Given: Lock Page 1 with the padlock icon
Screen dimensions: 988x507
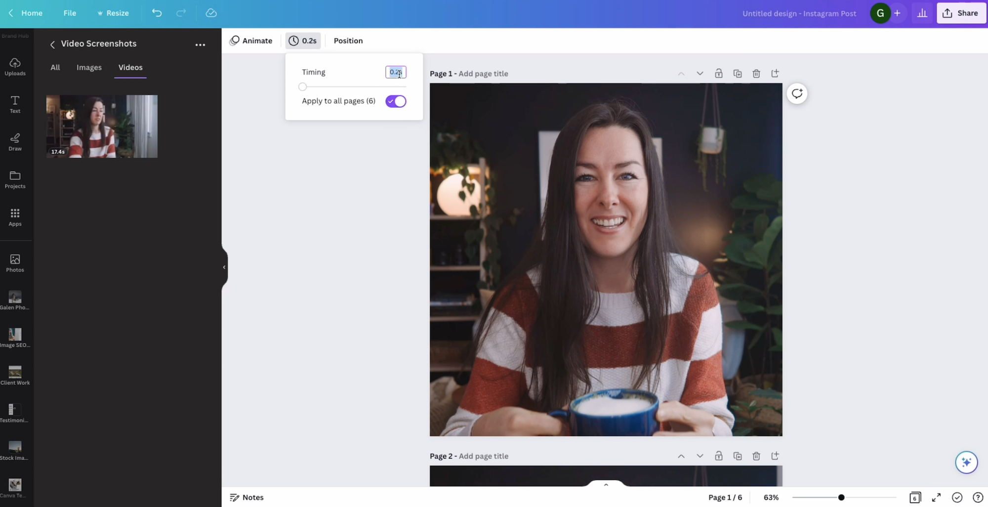Looking at the screenshot, I should (719, 73).
